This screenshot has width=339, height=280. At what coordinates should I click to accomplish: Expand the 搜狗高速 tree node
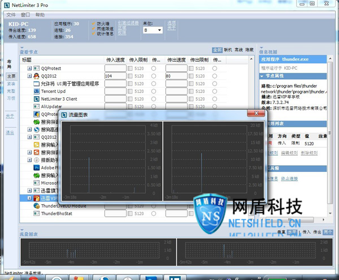click(29, 130)
